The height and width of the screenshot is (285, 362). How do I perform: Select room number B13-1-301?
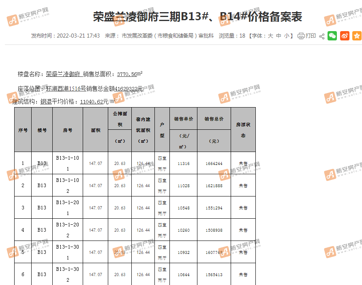coord(68,252)
